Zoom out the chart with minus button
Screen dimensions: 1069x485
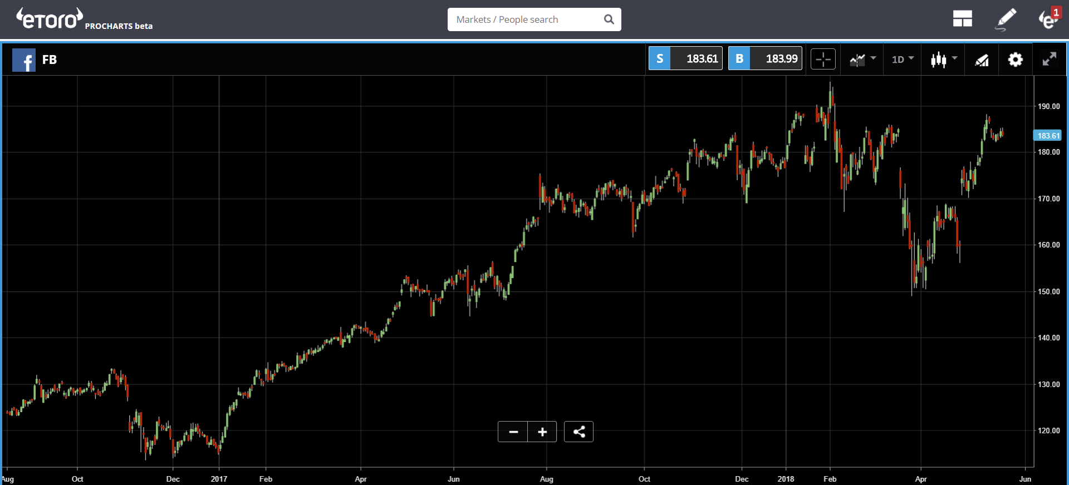[x=513, y=432]
